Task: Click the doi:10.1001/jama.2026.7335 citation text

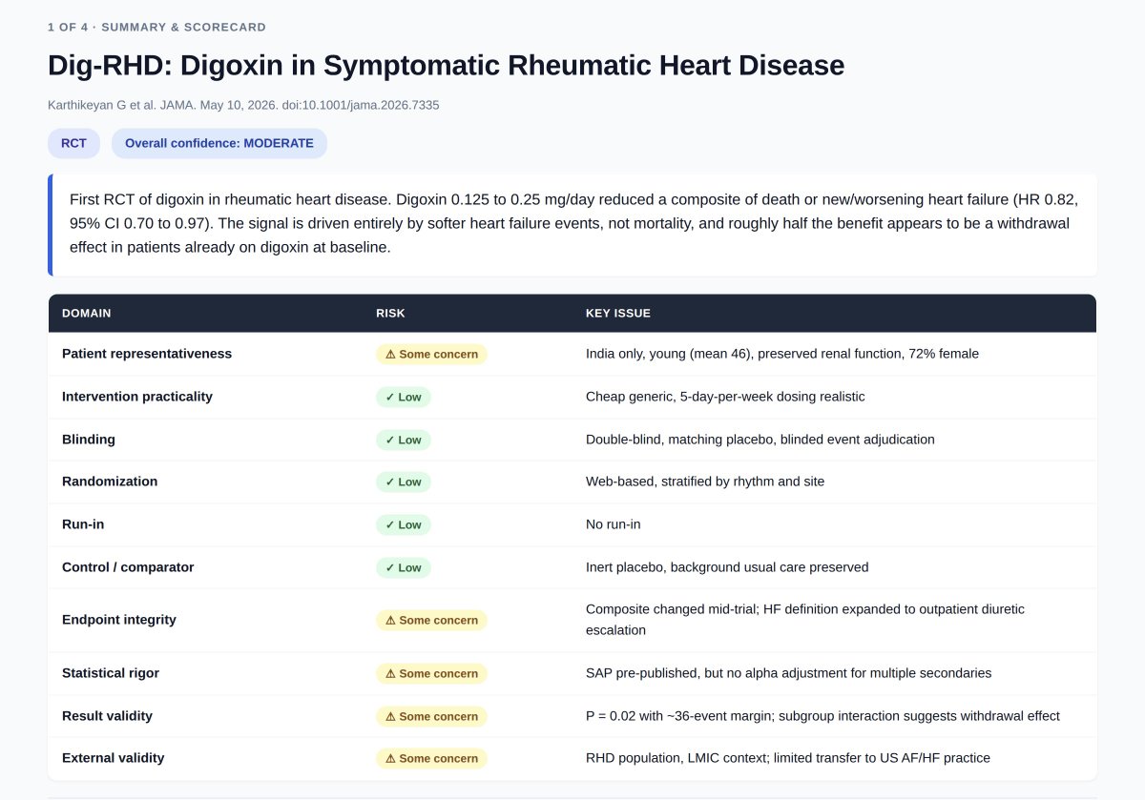Action: tap(361, 105)
